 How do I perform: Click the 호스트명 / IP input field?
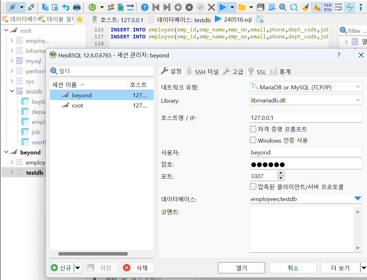(x=306, y=118)
